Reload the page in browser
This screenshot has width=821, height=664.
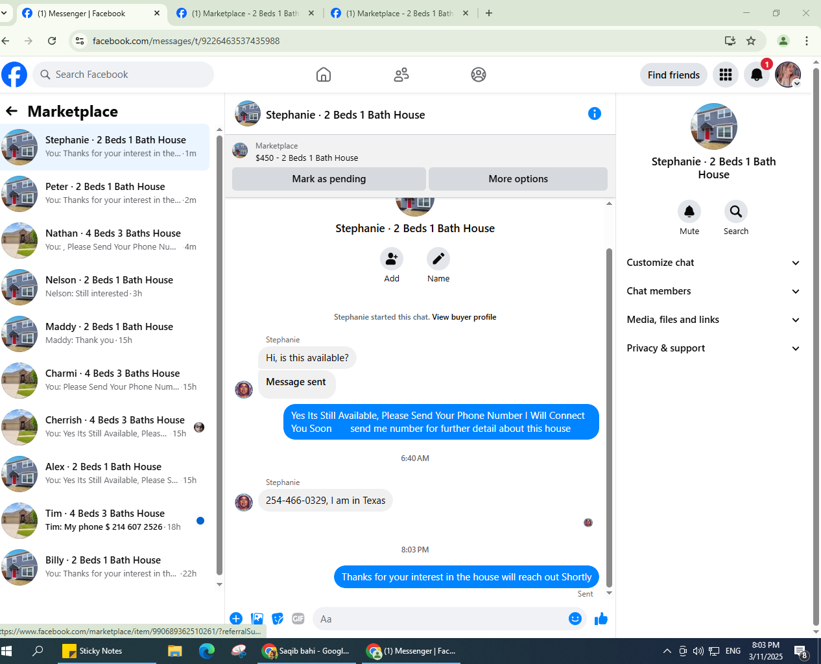point(52,41)
